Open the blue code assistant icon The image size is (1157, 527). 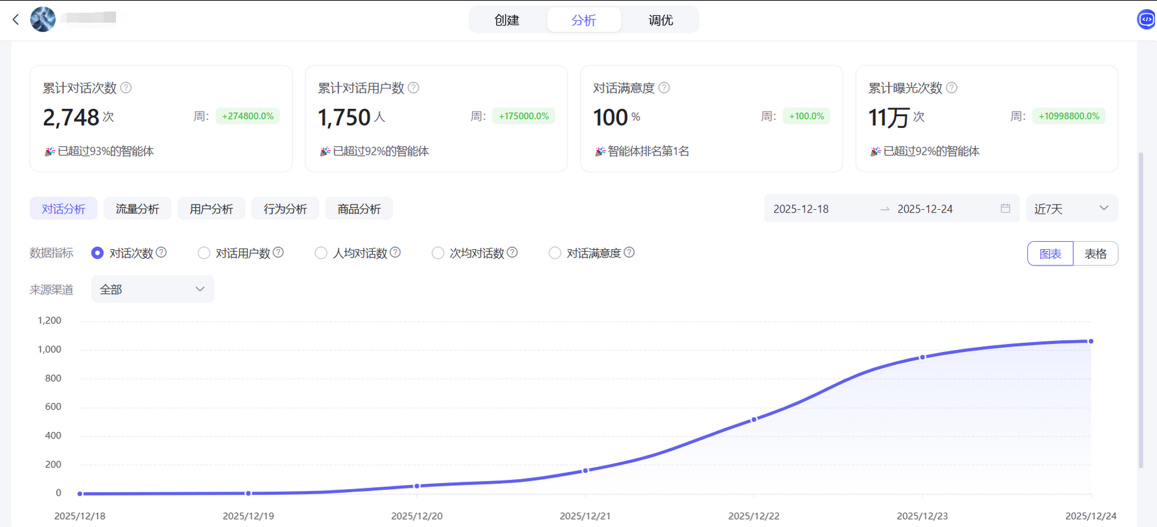pos(1146,20)
